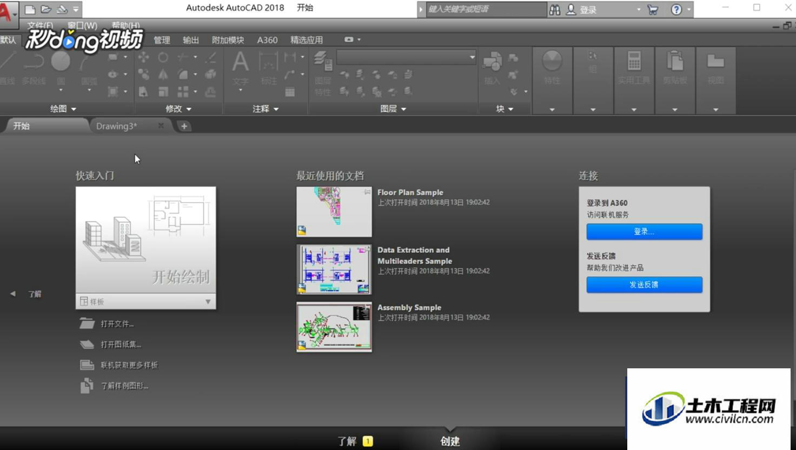
Task: Open the Autodesk App Store cart icon
Action: tap(653, 10)
